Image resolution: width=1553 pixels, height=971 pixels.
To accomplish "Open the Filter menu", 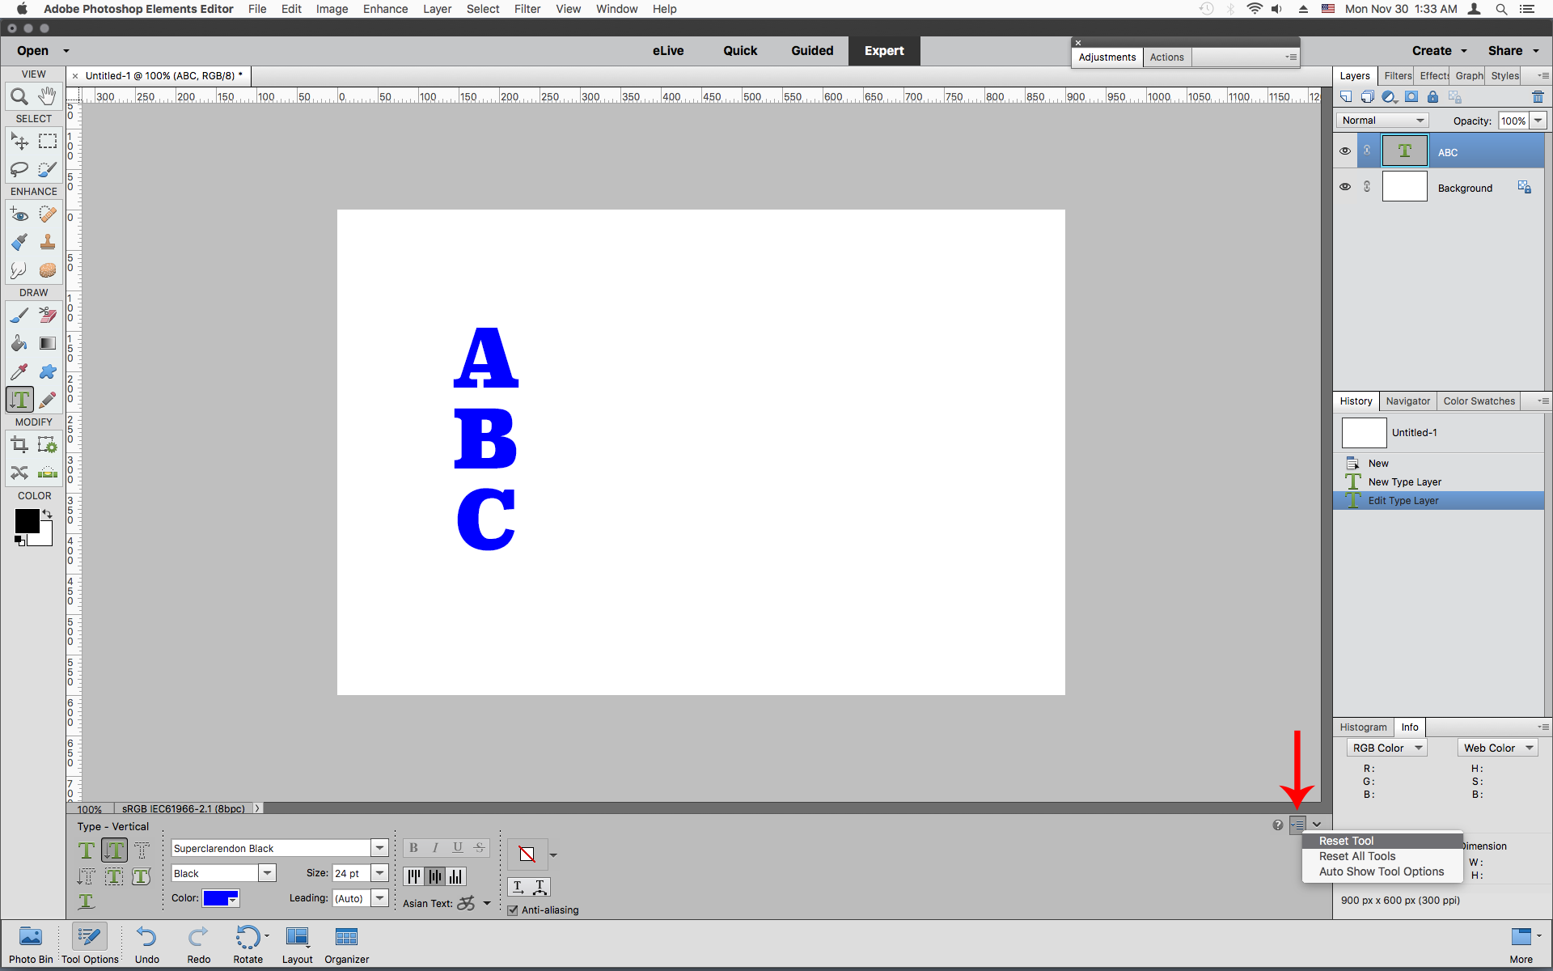I will (x=527, y=9).
